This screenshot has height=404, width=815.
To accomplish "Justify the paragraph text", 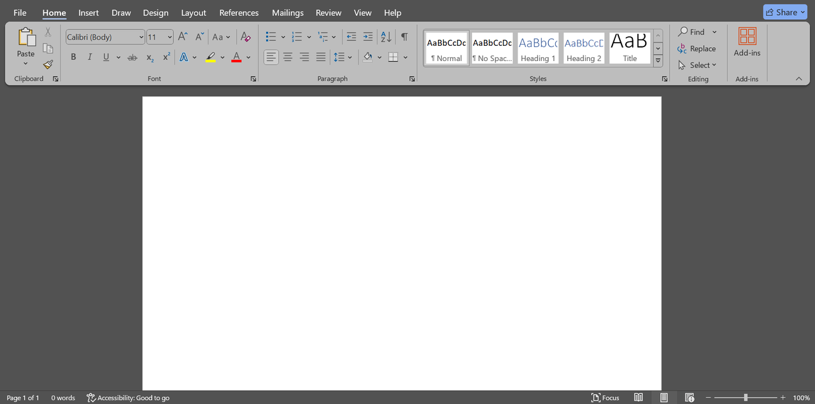I will click(321, 57).
